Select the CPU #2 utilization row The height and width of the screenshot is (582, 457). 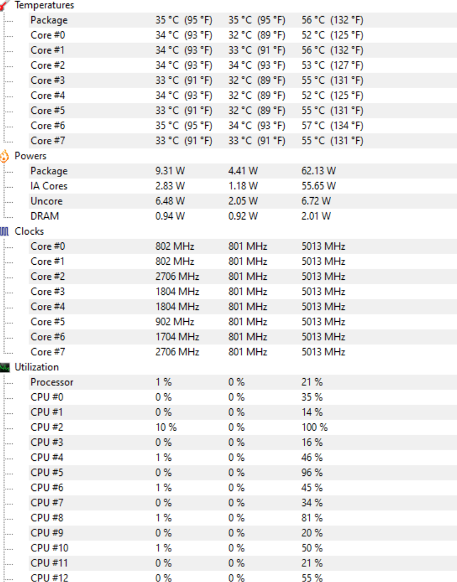[243, 427]
